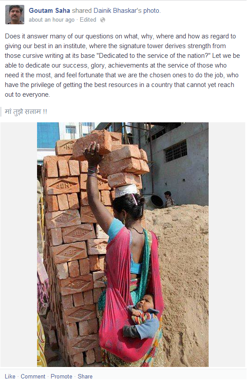Click the Promote link
Viewport: 247px width, 382px height.
[61, 376]
